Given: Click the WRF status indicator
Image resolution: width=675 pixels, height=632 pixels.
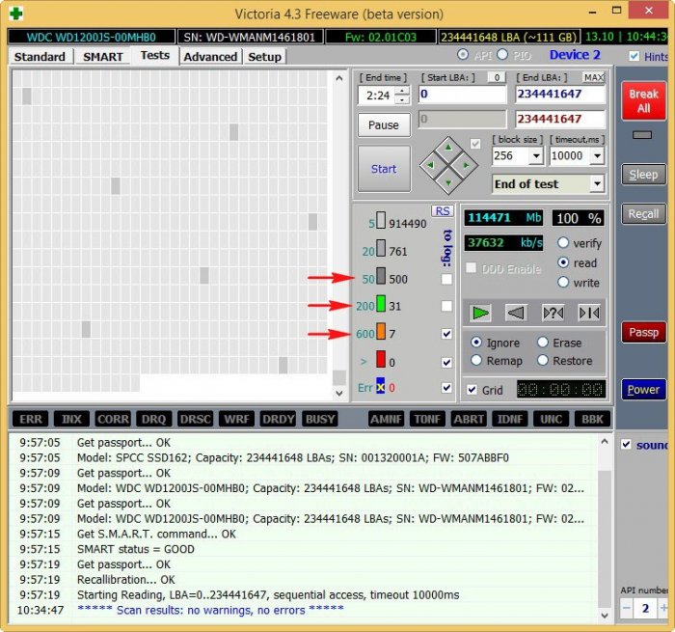Looking at the screenshot, I should click(x=236, y=419).
